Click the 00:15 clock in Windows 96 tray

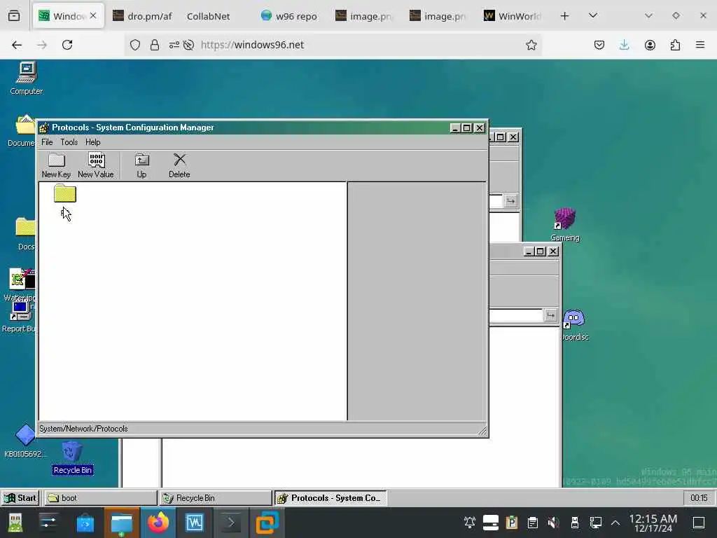[x=699, y=498]
